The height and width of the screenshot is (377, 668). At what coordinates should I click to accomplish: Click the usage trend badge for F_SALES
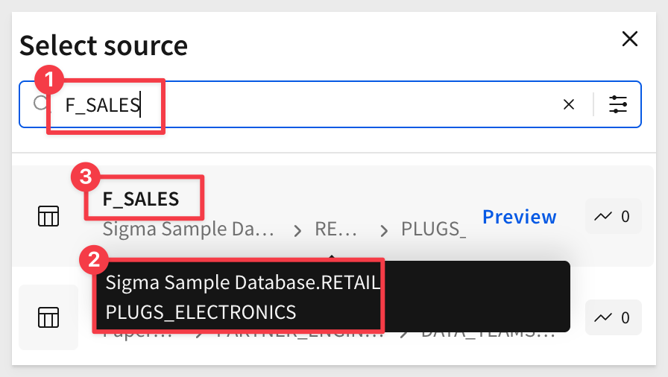coord(613,216)
